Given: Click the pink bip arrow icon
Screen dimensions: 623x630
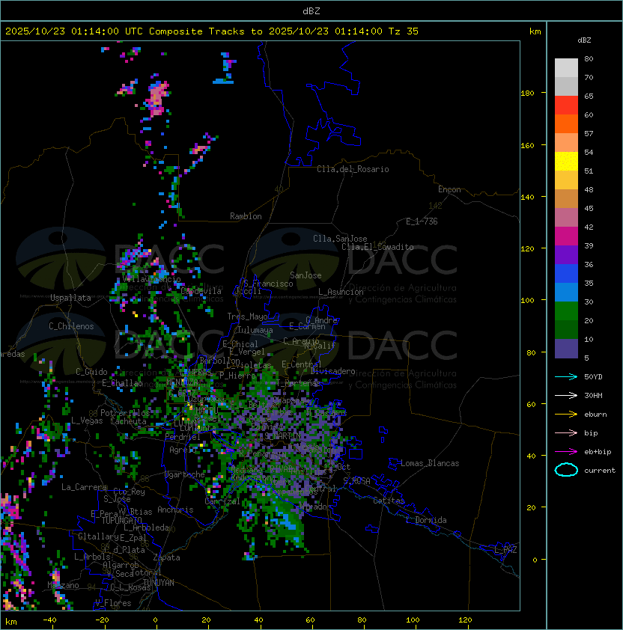Looking at the screenshot, I should coord(566,432).
